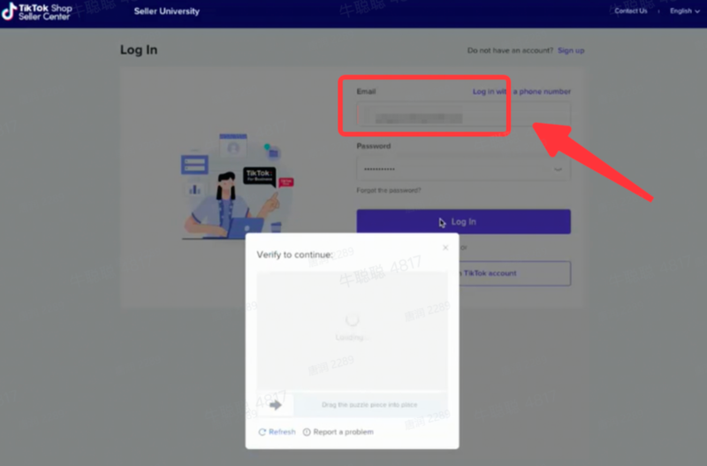Expand the English language dropdown

pos(684,11)
